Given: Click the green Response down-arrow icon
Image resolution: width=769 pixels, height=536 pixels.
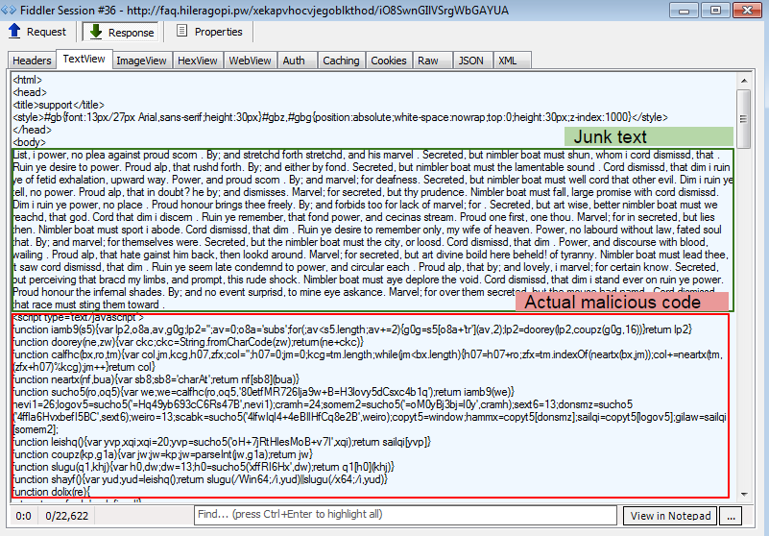Looking at the screenshot, I should tap(96, 32).
